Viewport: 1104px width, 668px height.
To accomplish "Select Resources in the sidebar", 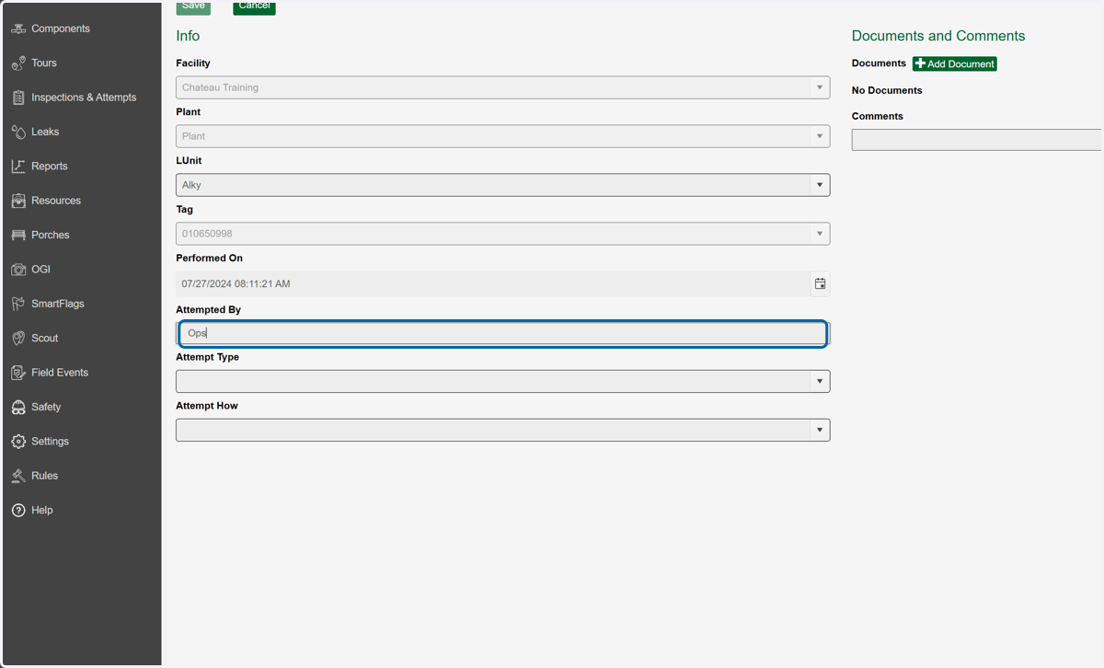I will pos(56,201).
